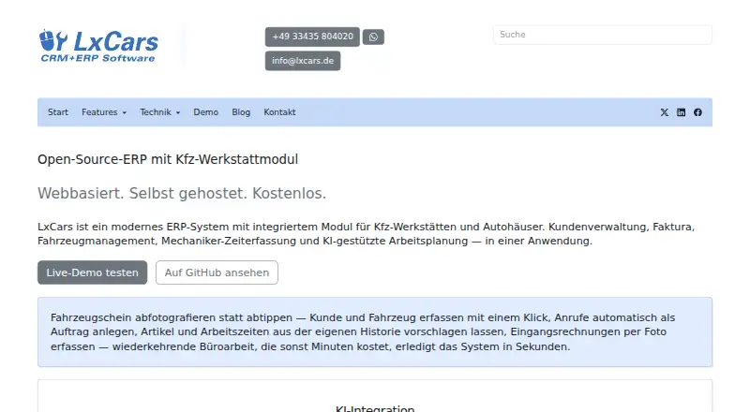Focus the Suche search field
This screenshot has height=412, width=750.
click(x=603, y=35)
